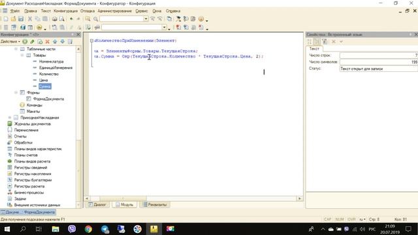The height and width of the screenshot is (235, 418).
Task: Click the New document toolbar icon
Action: [6, 19]
